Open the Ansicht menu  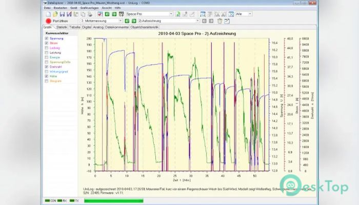pyautogui.click(x=107, y=8)
